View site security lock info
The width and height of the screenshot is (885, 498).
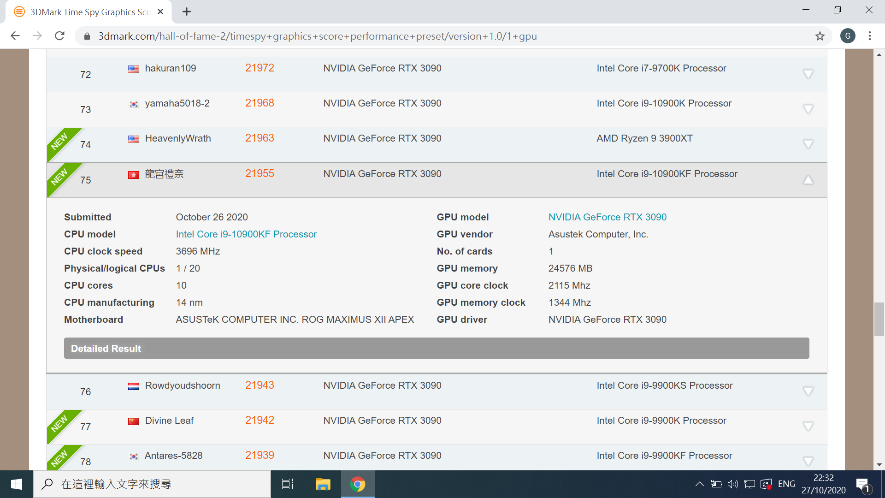click(87, 36)
